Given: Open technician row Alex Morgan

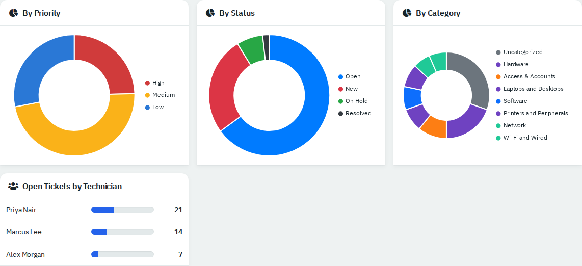Looking at the screenshot, I should tap(94, 254).
